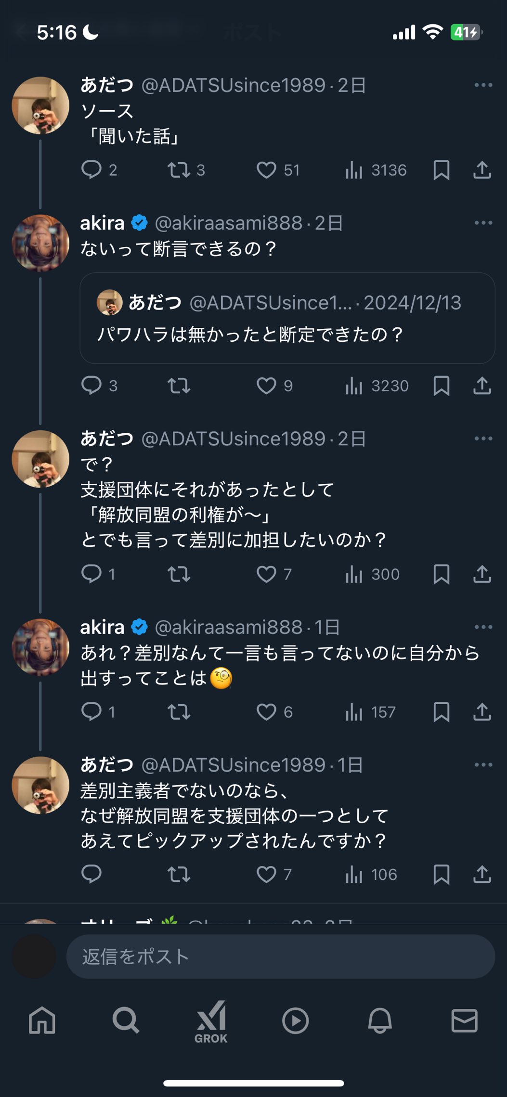
Task: Tap the @akiraasami888 handle on first akira post
Action: pos(228,223)
